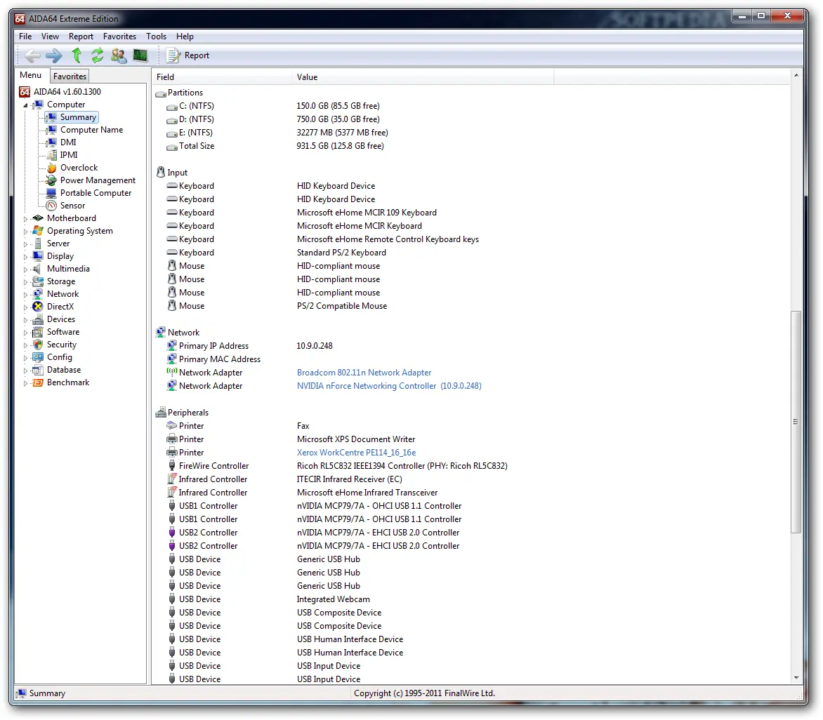The image size is (823, 720).
Task: Expand the Storage tree node
Action: pyautogui.click(x=26, y=282)
